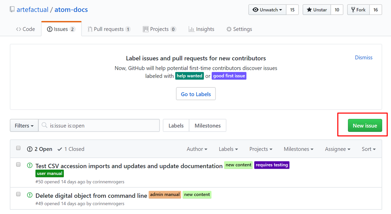
Task: Open the Projects tab
Action: click(159, 29)
